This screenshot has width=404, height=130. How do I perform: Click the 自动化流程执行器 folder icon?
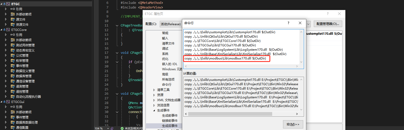click(x=13, y=97)
